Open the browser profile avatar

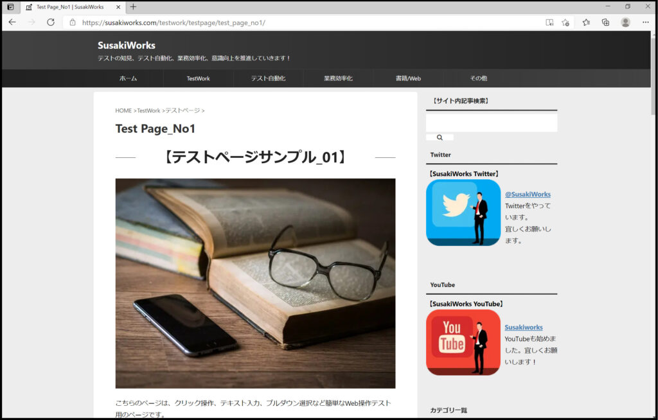pyautogui.click(x=625, y=22)
